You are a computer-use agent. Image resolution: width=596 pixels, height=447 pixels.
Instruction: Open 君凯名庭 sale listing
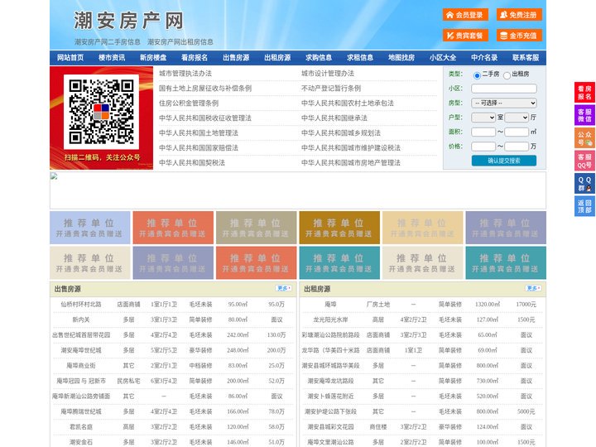click(81, 427)
